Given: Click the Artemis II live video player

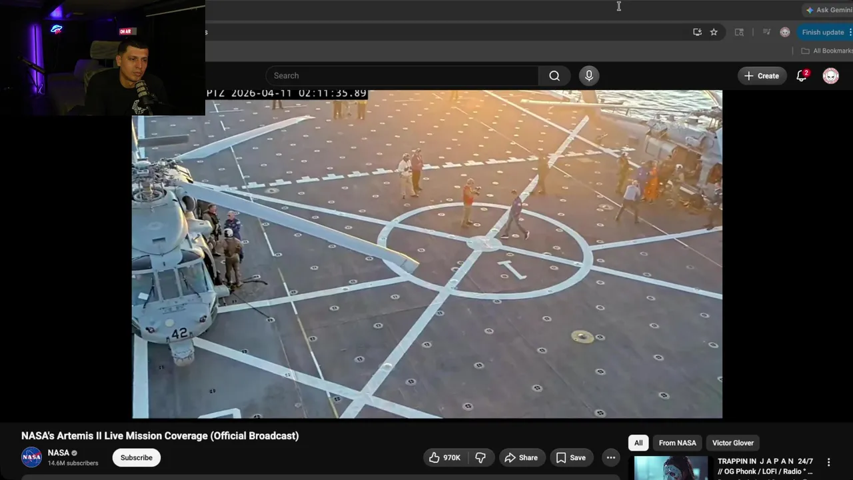Looking at the screenshot, I should 427,254.
